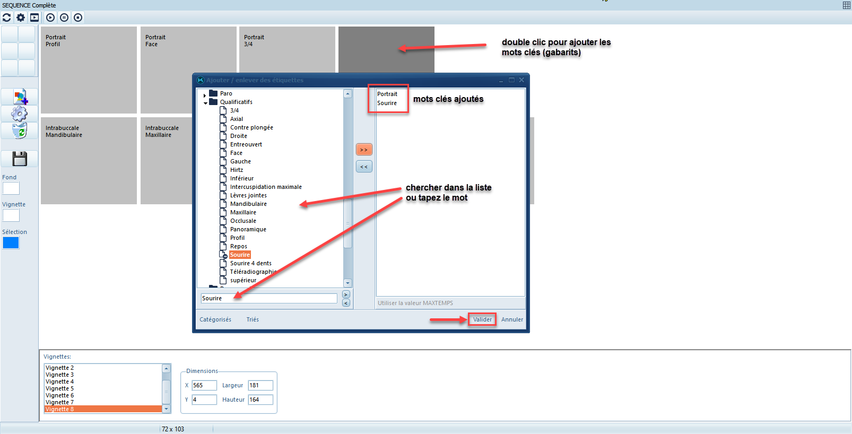Select Mandibulaire in the tag list
852x434 pixels.
point(248,204)
